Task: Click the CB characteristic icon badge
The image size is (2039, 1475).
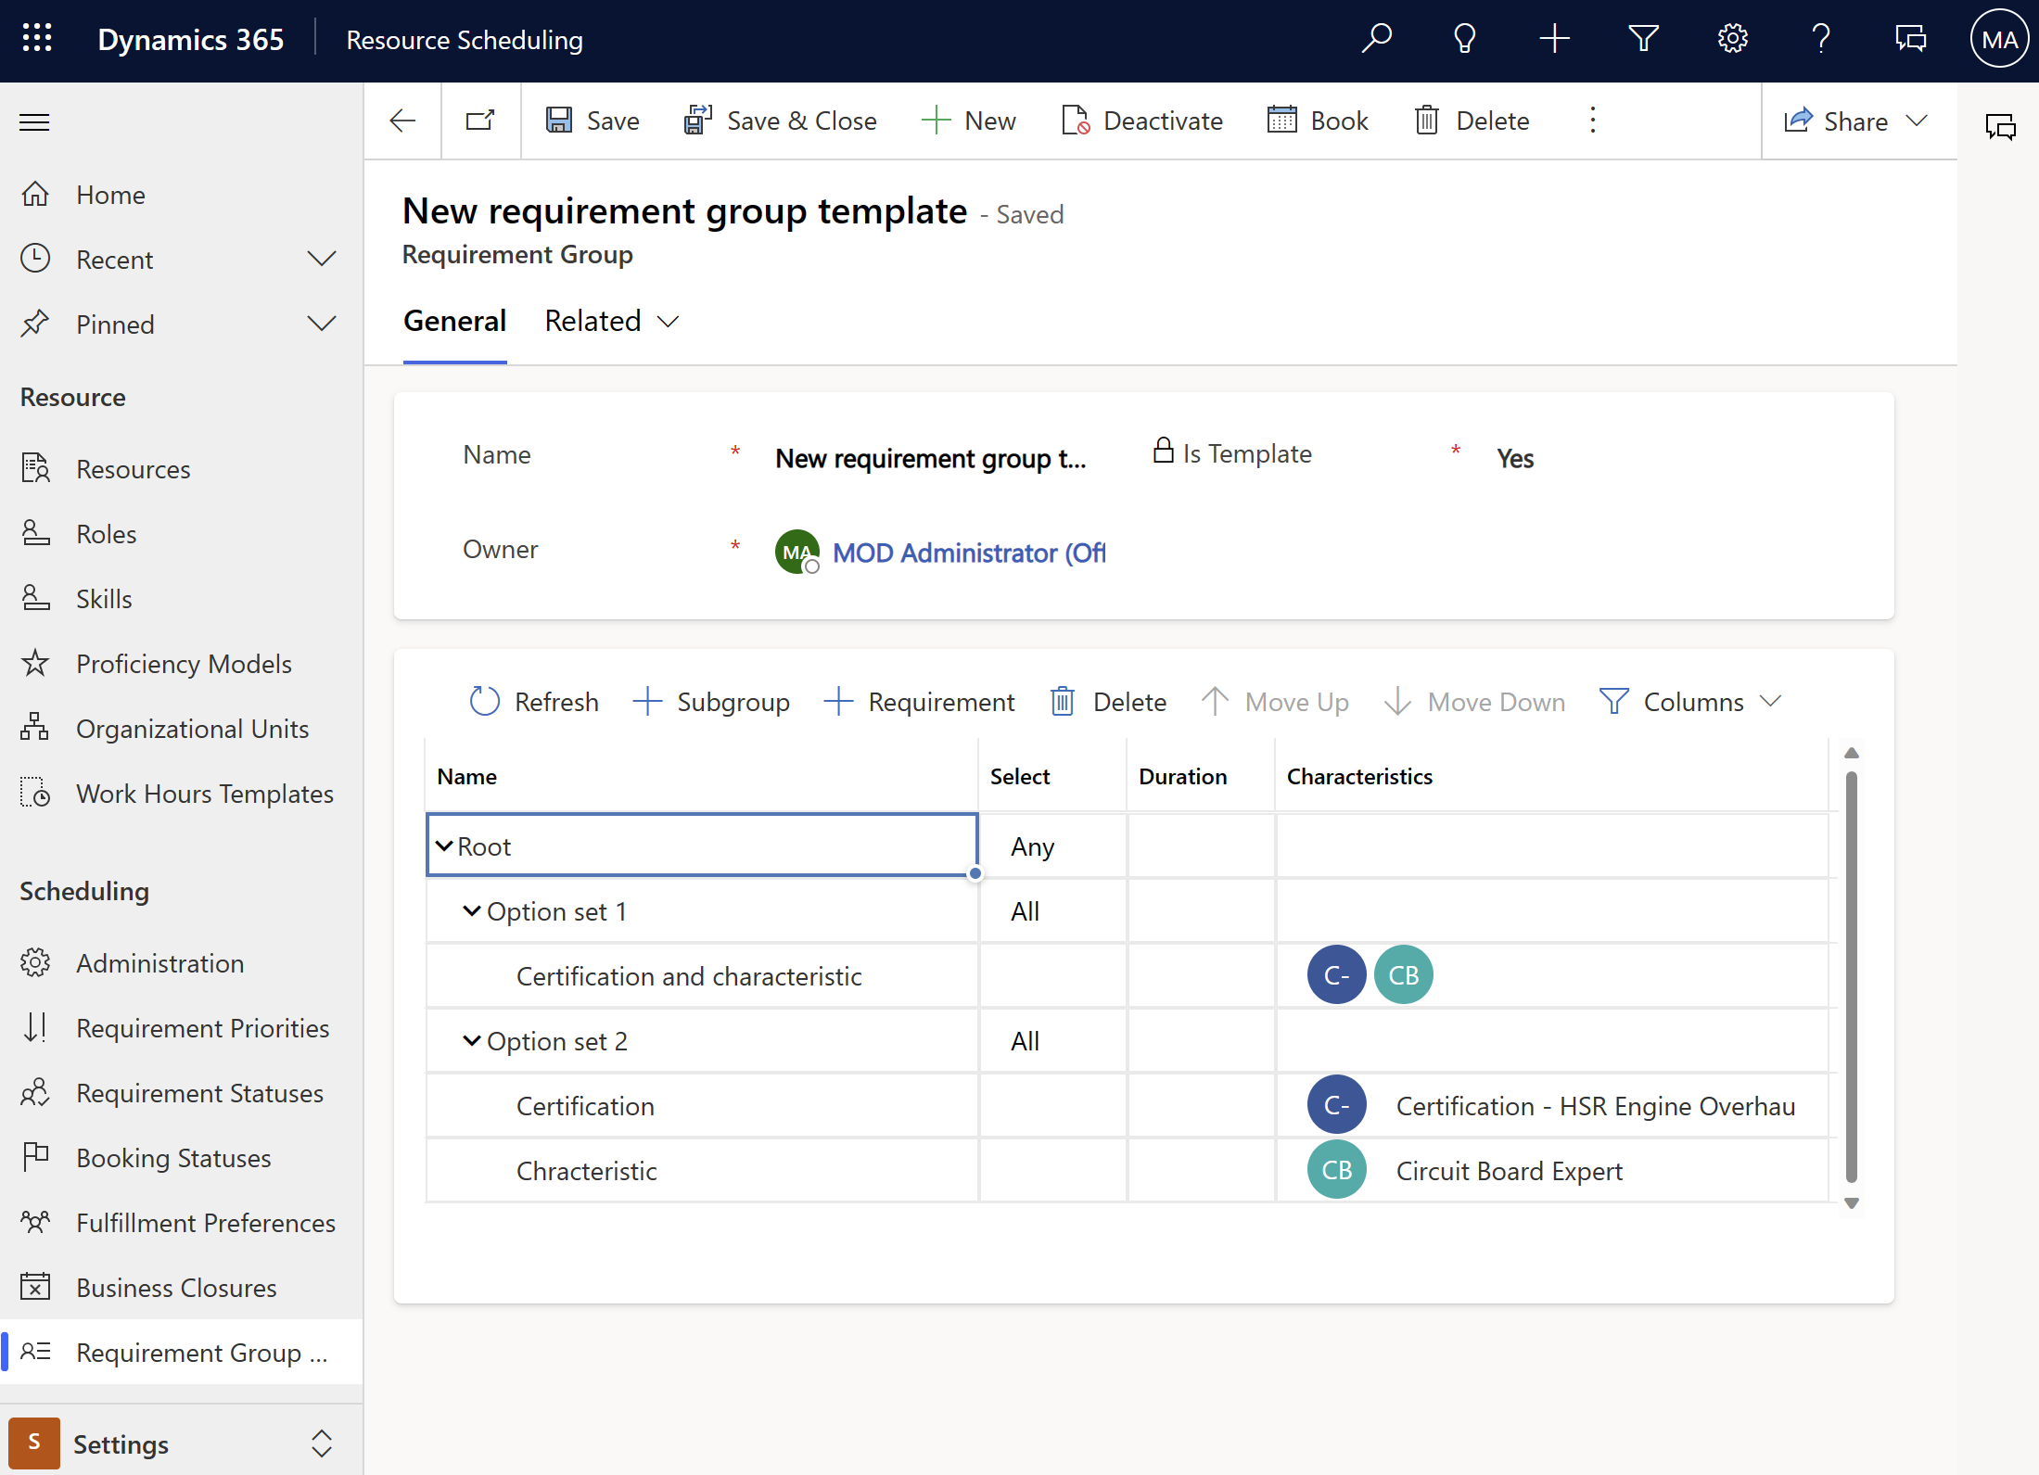Action: [1334, 1170]
